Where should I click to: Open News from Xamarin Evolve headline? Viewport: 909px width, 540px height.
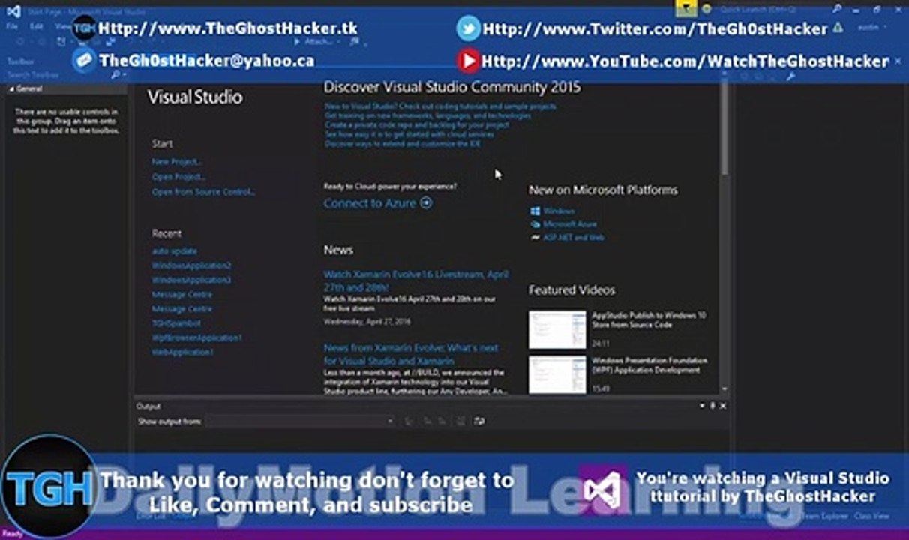point(411,354)
